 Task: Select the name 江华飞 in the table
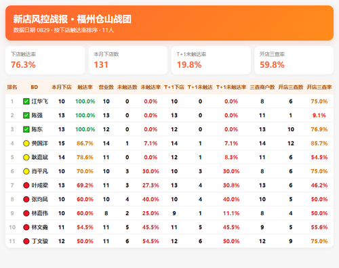[x=39, y=102]
